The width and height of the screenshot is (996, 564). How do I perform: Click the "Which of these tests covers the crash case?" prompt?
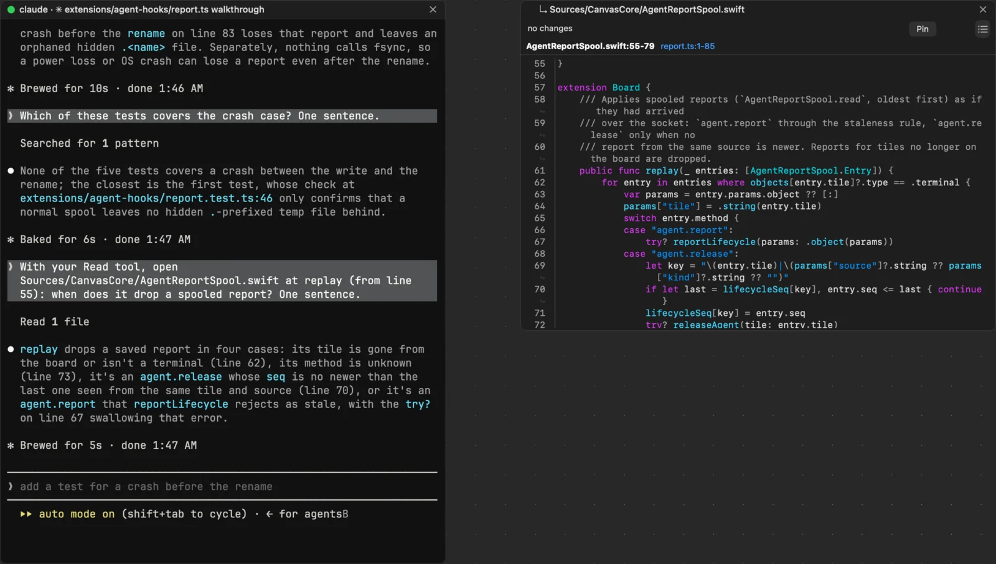coord(222,116)
